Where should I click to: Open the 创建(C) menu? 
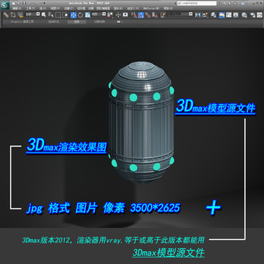tap(68, 8)
